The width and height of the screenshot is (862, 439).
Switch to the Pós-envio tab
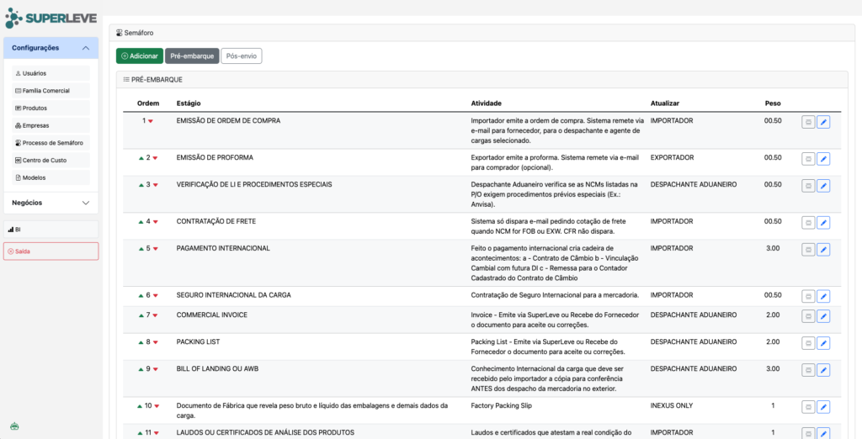point(241,56)
